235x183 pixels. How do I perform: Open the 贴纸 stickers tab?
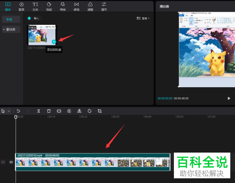49,7
